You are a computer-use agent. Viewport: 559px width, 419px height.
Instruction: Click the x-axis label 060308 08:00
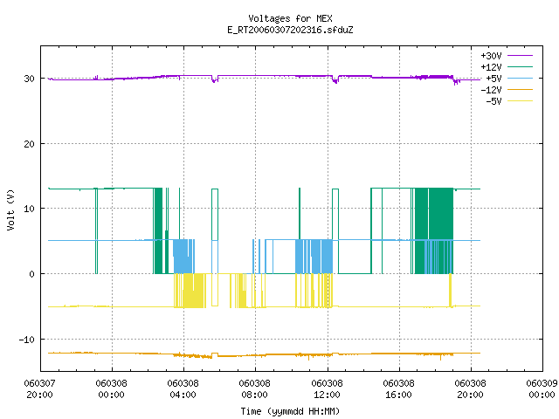[x=255, y=389]
